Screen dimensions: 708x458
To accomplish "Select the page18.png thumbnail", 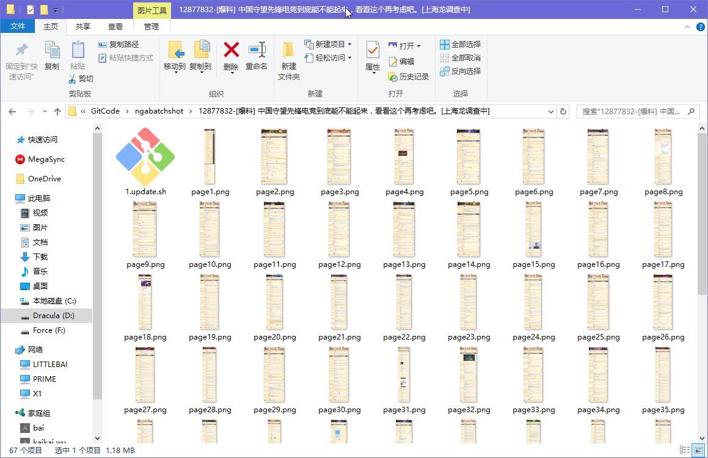I will [145, 302].
